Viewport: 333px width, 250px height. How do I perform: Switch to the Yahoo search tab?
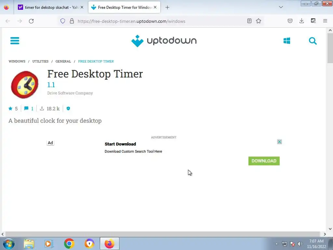tap(50, 7)
